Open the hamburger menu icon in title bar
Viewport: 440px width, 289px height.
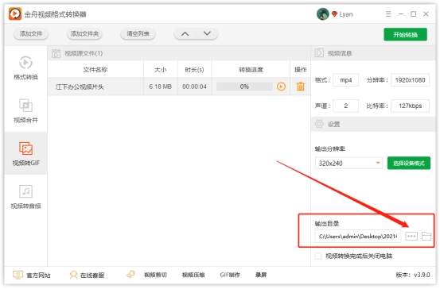pos(388,13)
